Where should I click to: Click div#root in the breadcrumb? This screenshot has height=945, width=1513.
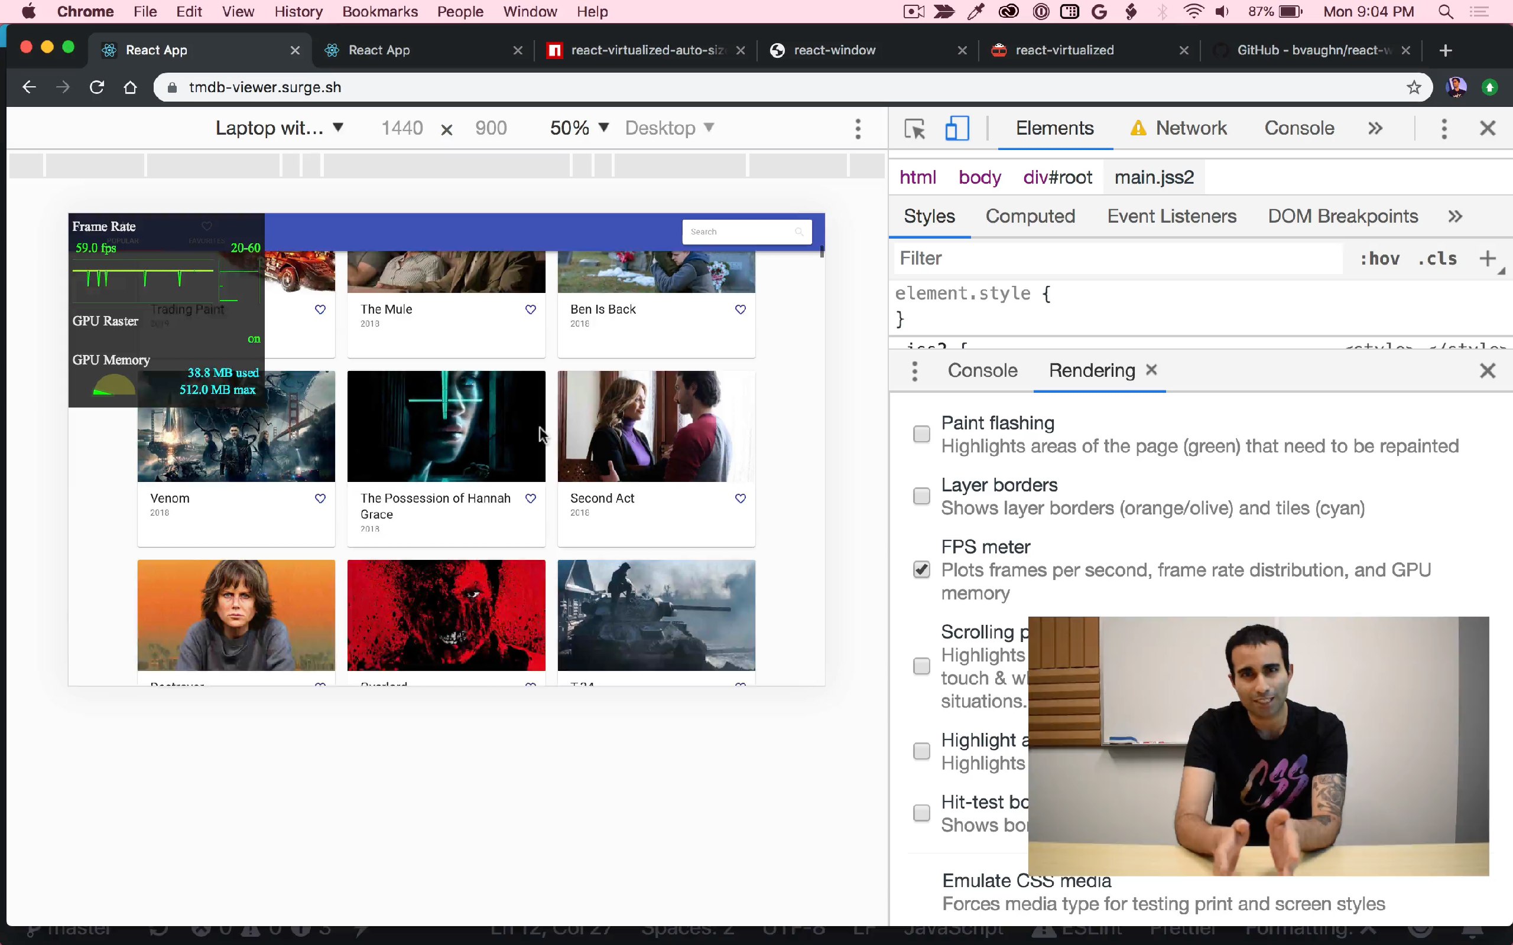1057,178
